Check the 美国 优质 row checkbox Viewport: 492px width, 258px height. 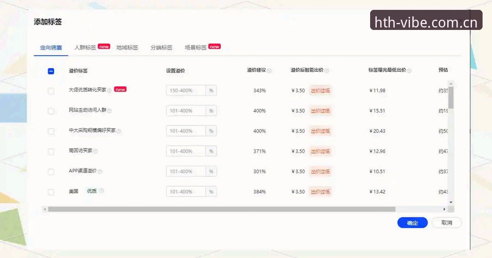(x=51, y=192)
